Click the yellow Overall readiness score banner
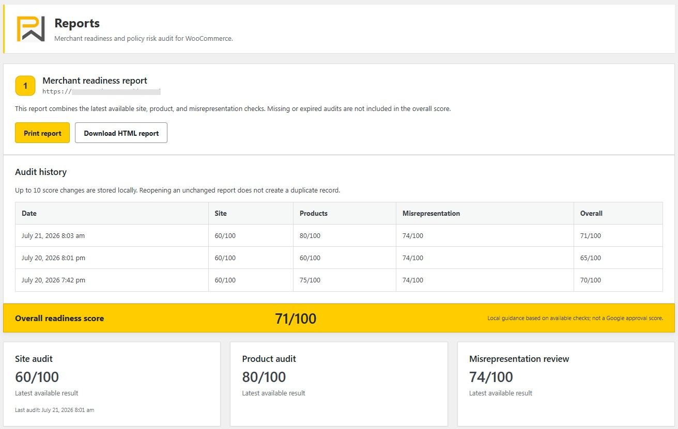 339,318
